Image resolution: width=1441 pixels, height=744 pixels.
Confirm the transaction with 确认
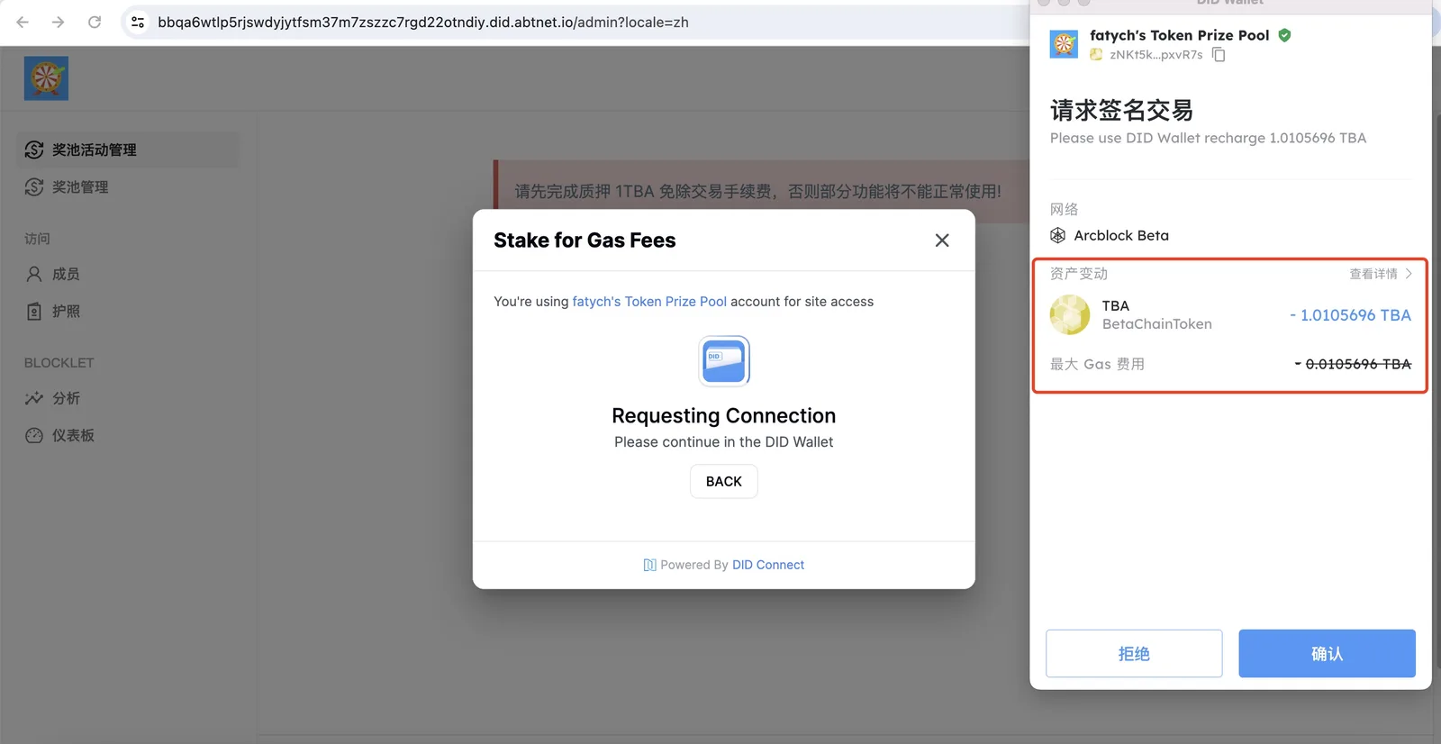[1327, 654]
